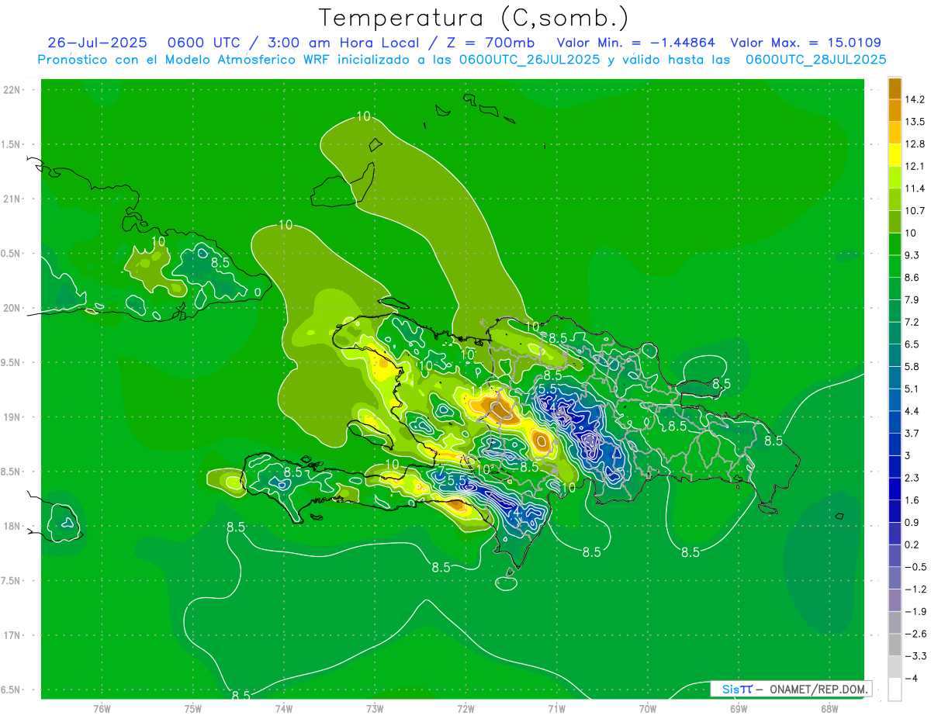Pick the legend swatch between 2.3 and 1.6
The height and width of the screenshot is (719, 931).
coord(895,489)
